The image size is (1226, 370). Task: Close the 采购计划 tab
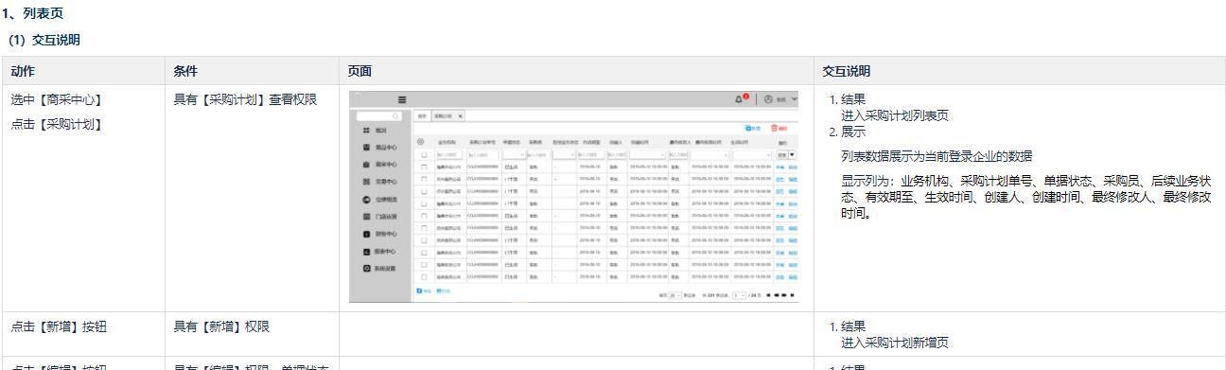pos(460,116)
